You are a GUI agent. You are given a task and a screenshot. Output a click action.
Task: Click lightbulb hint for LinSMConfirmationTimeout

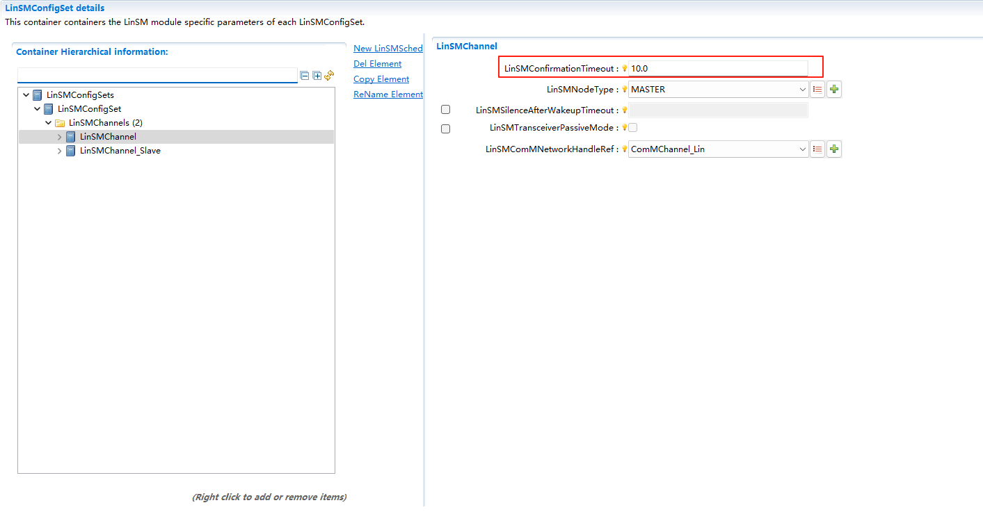(x=625, y=69)
